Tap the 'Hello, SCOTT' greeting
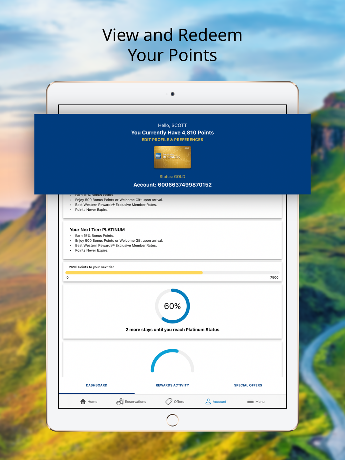 coord(172,126)
